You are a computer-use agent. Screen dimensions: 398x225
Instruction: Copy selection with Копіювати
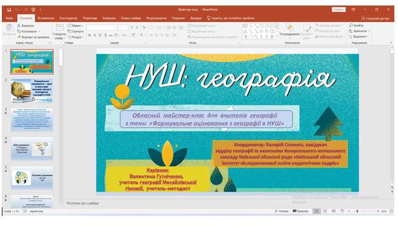29,31
